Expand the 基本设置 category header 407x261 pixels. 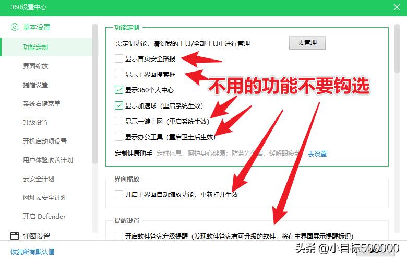[x=37, y=27]
